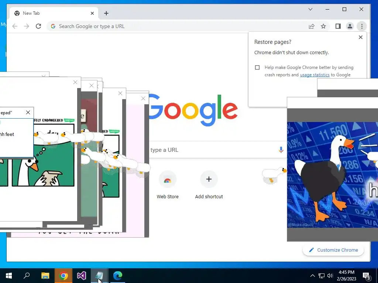The width and height of the screenshot is (378, 283).
Task: Close the small notepad popup window
Action: click(28, 112)
